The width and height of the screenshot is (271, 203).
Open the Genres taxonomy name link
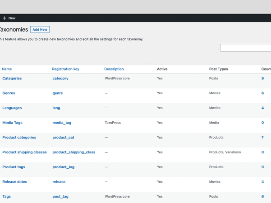click(x=9, y=93)
